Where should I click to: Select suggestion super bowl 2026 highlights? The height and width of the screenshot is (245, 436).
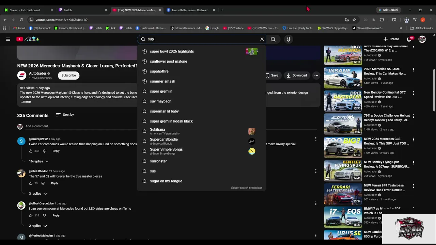pyautogui.click(x=201, y=51)
